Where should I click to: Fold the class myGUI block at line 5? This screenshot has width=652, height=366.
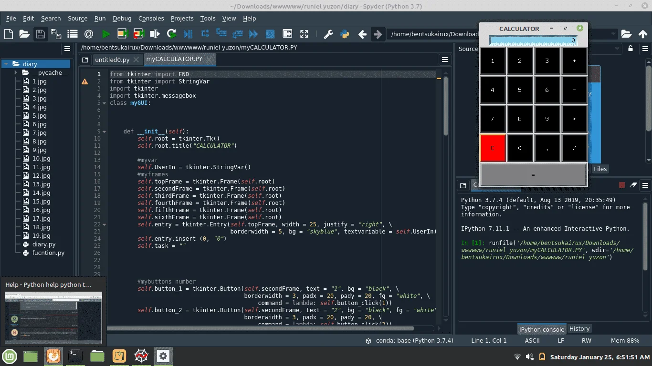tap(104, 103)
